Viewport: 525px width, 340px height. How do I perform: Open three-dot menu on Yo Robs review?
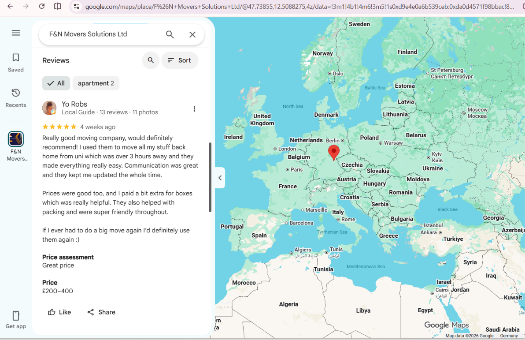point(194,109)
